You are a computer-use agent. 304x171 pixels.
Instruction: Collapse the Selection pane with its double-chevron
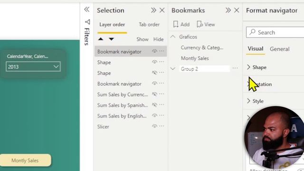click(153, 10)
